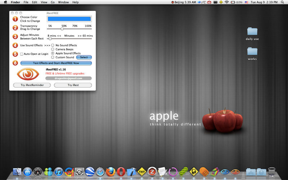Select Camera Beeps radio button
The image size is (288, 180).
pyautogui.click(x=53, y=49)
